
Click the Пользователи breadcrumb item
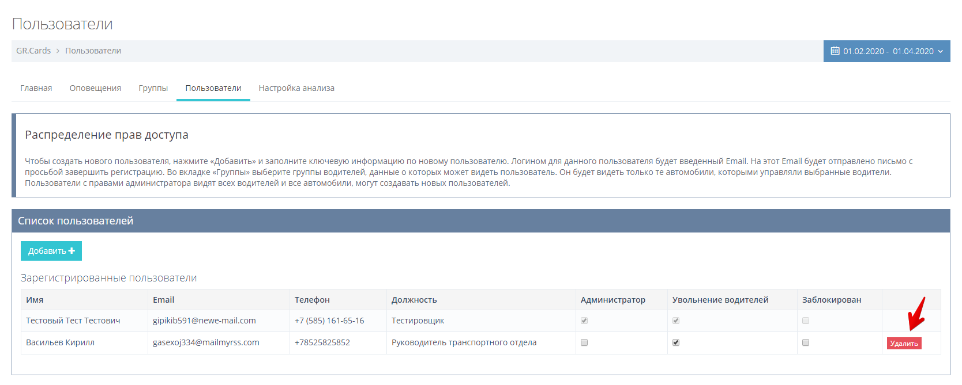coord(93,51)
